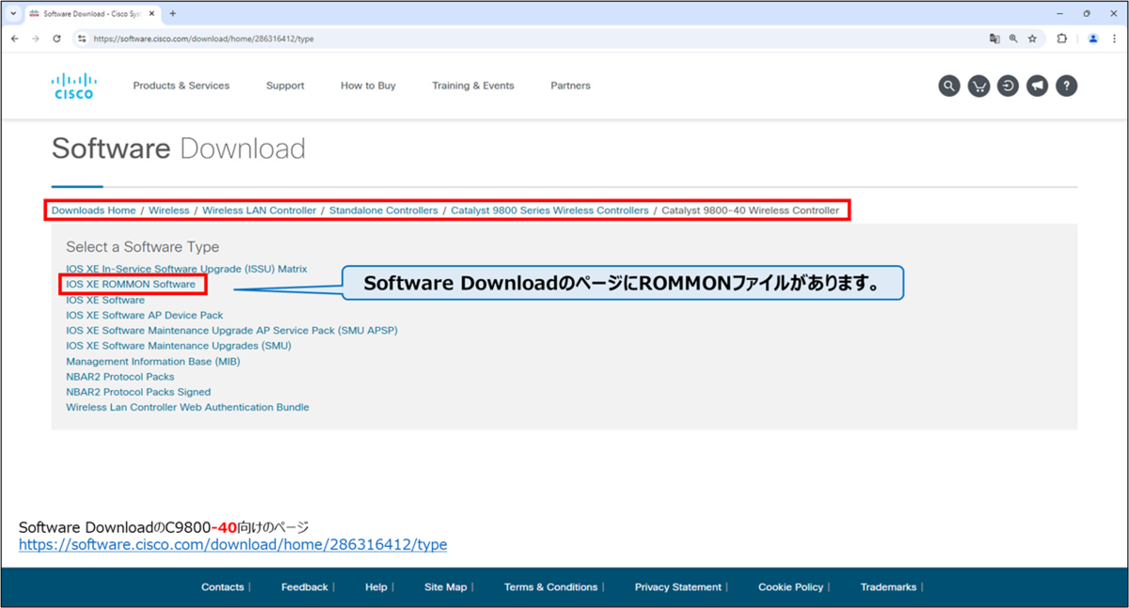Click Catalyst 9800 Series Wireless Controllers breadcrumb
Viewport: 1129px width, 608px height.
tap(549, 210)
